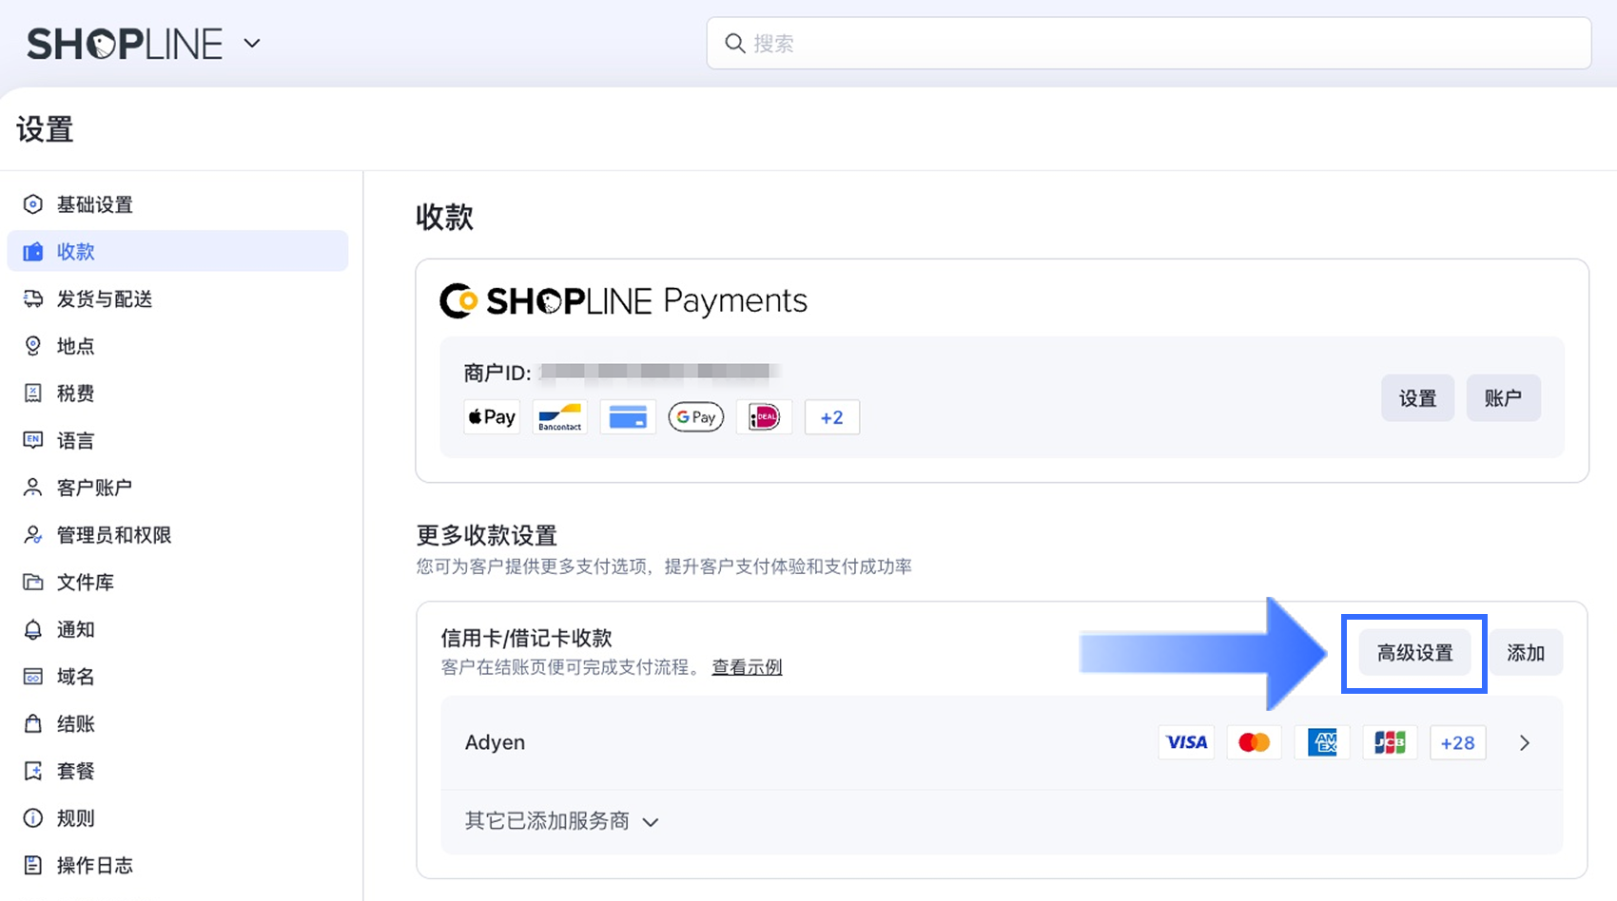Click the SHOPLINE Payments logo
This screenshot has height=901, width=1617.
click(623, 301)
